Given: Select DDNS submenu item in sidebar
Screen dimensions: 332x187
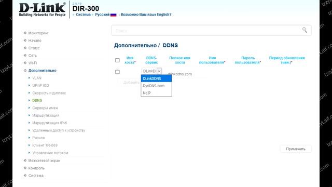Looking at the screenshot, I should tap(37, 100).
